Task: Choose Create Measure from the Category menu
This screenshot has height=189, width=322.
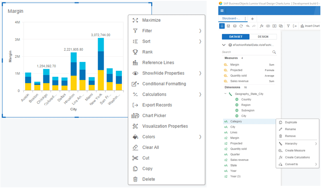Action: [x=297, y=150]
